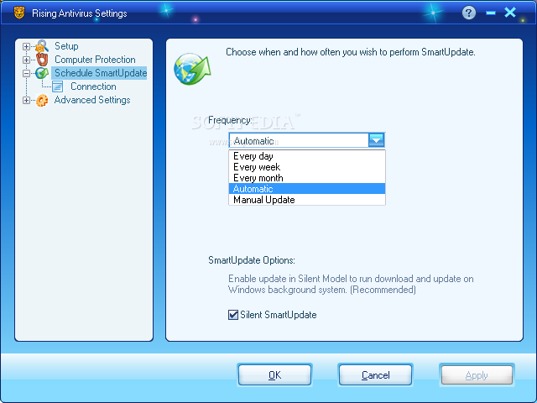Expand the Advanced Settings tree node

coord(26,100)
